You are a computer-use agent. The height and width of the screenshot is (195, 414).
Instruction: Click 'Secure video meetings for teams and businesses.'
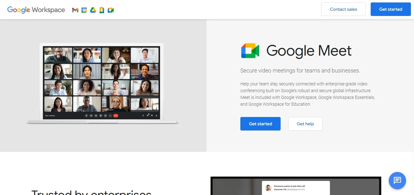tap(300, 71)
